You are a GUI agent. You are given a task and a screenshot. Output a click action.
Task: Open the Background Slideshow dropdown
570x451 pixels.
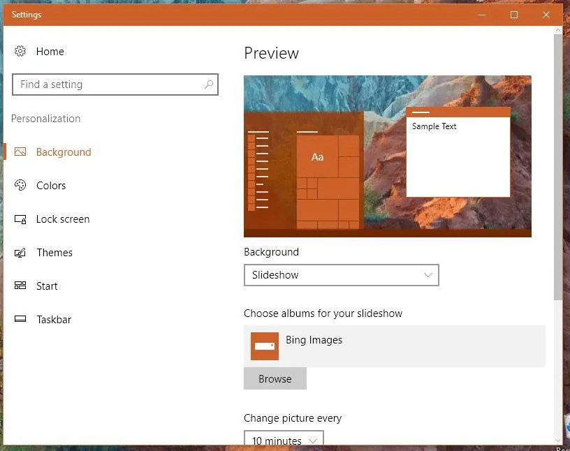pyautogui.click(x=342, y=275)
